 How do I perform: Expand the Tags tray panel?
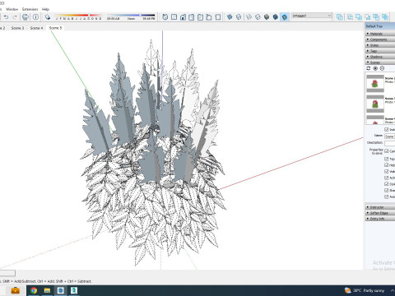click(x=380, y=51)
